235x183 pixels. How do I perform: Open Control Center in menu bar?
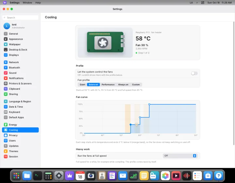[202, 3]
